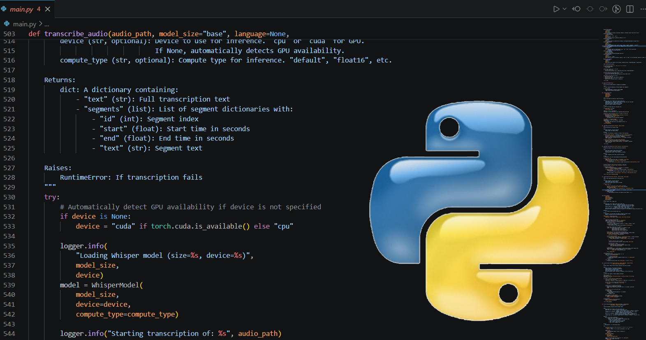
Task: Click line number 503
Action: (x=9, y=34)
